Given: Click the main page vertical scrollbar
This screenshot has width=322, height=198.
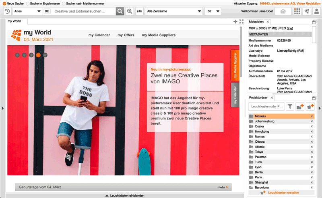Looking at the screenshot, I should [x=241, y=51].
